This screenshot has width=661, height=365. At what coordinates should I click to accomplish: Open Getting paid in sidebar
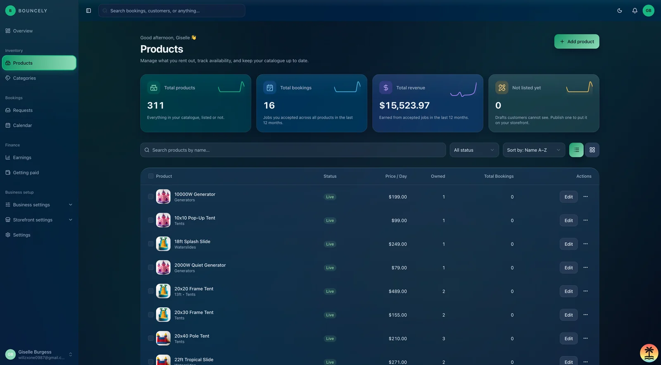coord(39,173)
